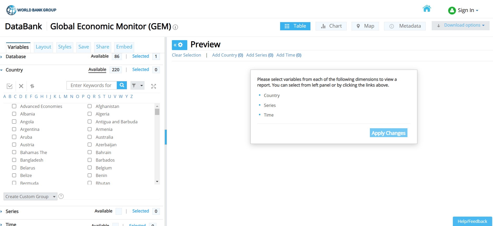Image resolution: width=493 pixels, height=226 pixels.
Task: Click the Add Series (0) link
Action: click(x=260, y=55)
